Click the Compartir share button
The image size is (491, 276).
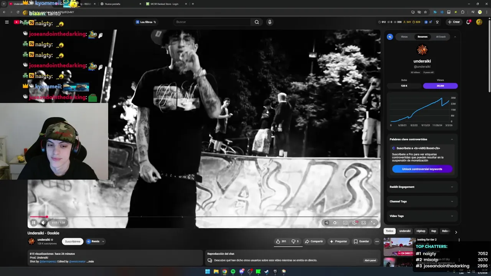(x=314, y=242)
